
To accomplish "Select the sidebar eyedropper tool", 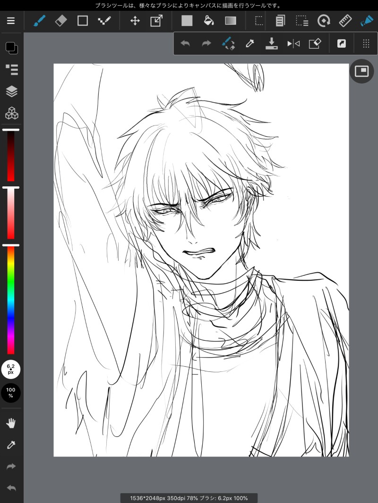I will (x=11, y=445).
